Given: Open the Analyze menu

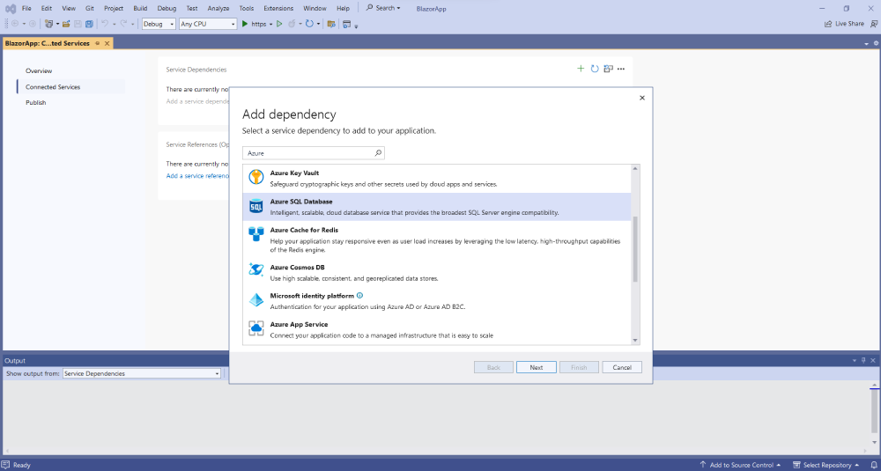Looking at the screenshot, I should (218, 9).
